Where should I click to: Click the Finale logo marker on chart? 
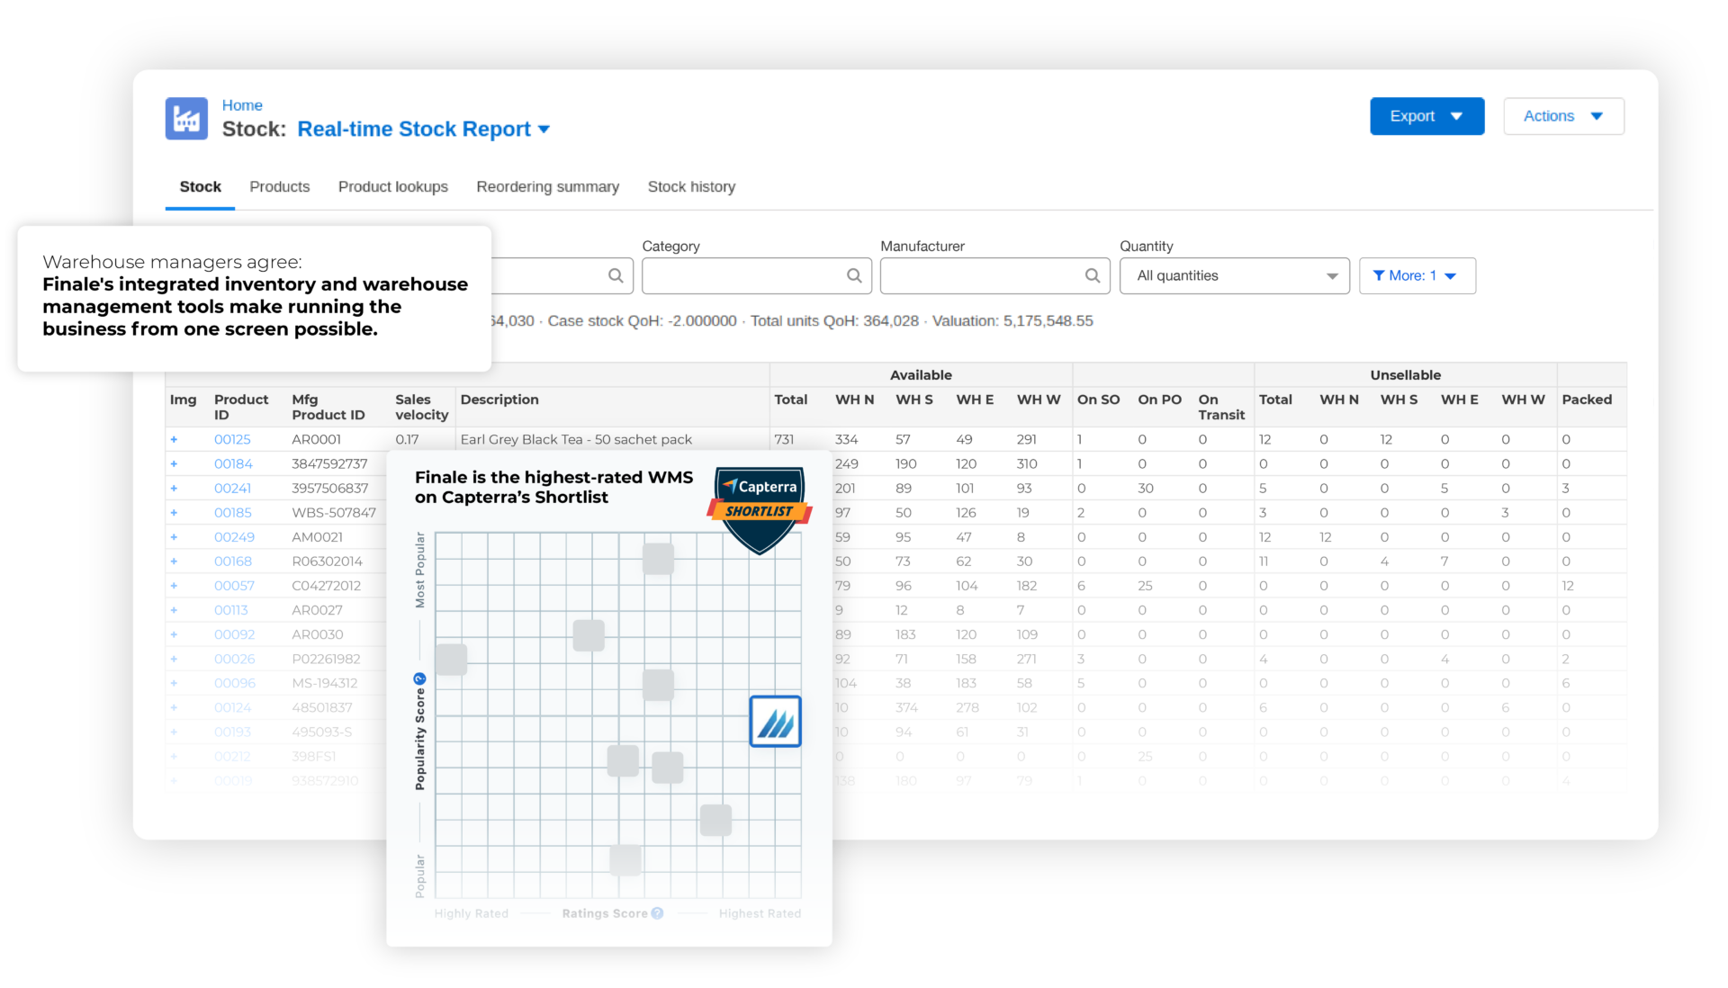(776, 722)
